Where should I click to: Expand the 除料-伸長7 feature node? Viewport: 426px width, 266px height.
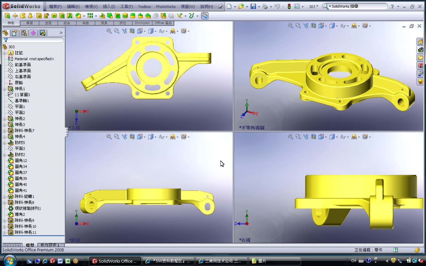point(5,131)
